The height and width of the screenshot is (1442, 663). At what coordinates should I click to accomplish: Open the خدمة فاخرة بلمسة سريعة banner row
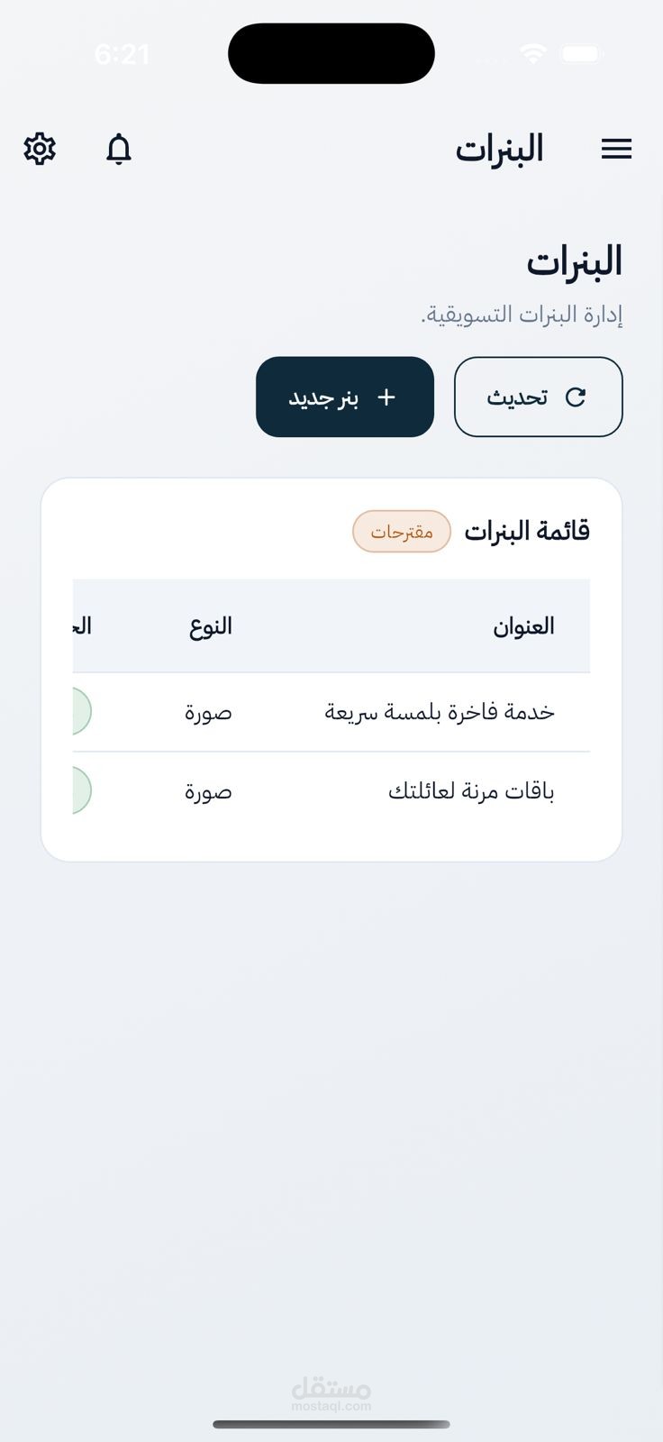click(331, 712)
